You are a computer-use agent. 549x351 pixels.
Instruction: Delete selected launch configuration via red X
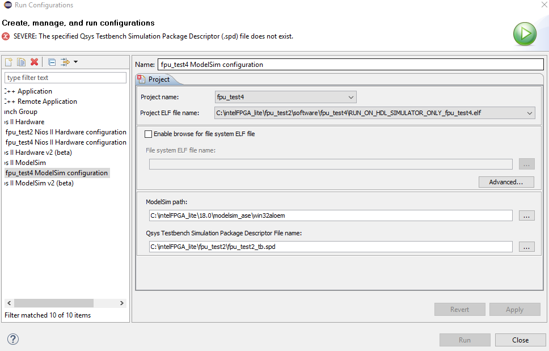coord(34,62)
